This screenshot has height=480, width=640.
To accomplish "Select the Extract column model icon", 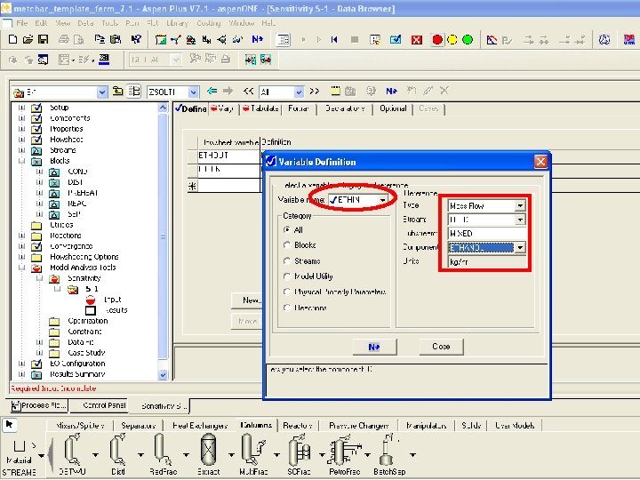I will point(209,454).
